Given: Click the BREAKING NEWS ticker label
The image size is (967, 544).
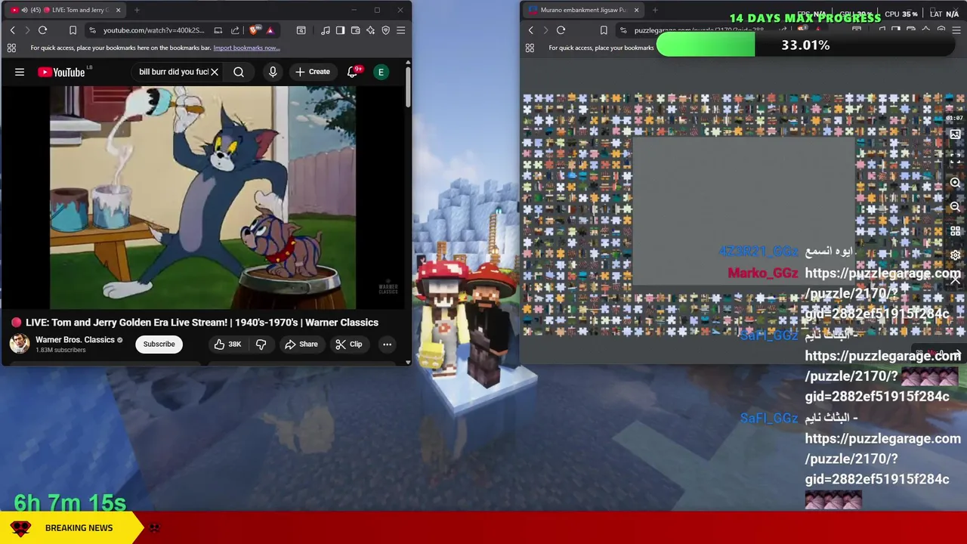Looking at the screenshot, I should point(79,528).
